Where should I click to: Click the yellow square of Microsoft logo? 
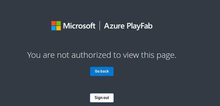tap(59, 28)
